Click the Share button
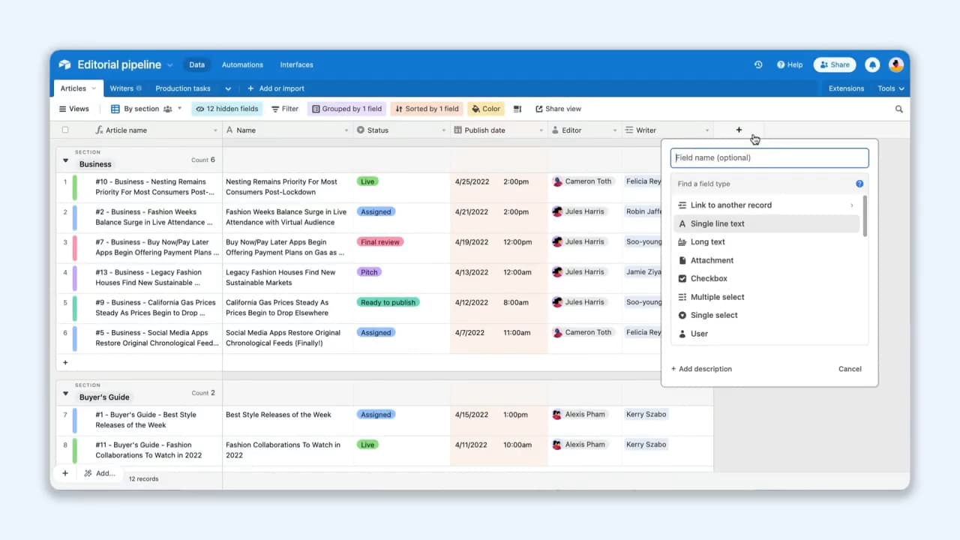 (835, 64)
